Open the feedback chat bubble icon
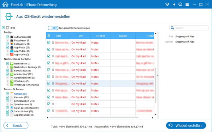Viewport: 212px width, 132px height. click(180, 5)
